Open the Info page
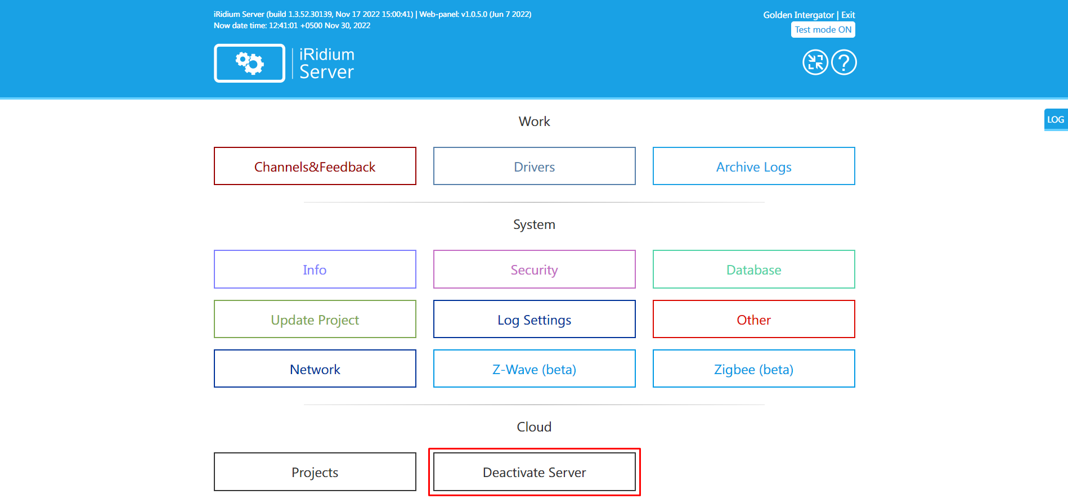Image resolution: width=1068 pixels, height=499 pixels. [315, 269]
